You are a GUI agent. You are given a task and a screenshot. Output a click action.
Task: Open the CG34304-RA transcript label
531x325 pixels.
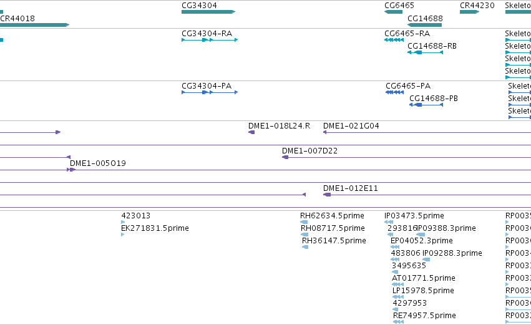(x=207, y=34)
